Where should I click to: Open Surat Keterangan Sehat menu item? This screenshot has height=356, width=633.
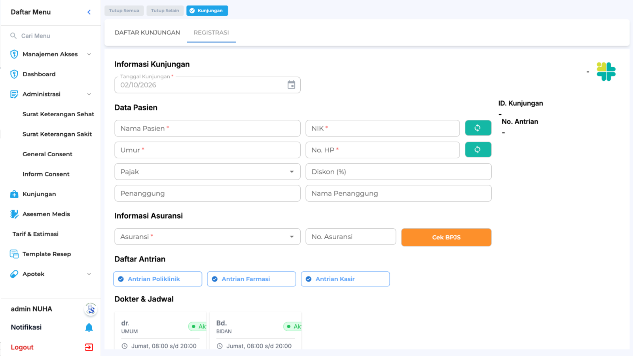[x=58, y=114]
